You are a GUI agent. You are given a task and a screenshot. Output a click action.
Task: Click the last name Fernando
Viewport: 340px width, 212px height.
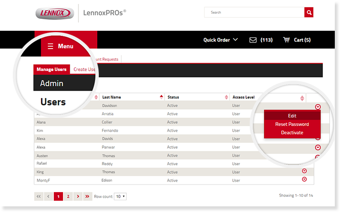coord(110,131)
